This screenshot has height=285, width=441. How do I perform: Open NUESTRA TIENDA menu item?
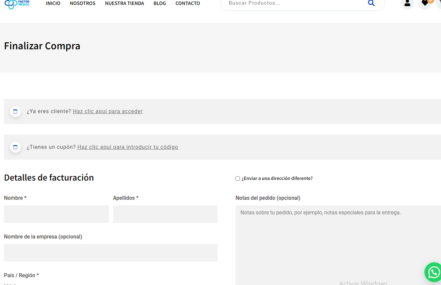coord(124,3)
